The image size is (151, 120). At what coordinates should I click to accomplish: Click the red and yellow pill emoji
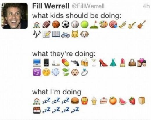coord(65,62)
